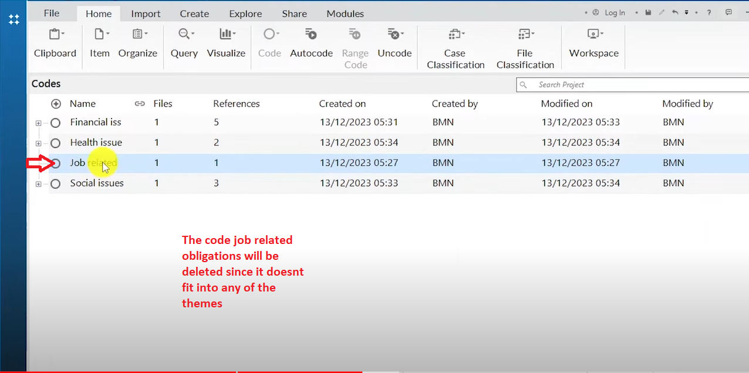Image resolution: width=749 pixels, height=373 pixels.
Task: Sort by the Modified by column header
Action: (x=687, y=104)
